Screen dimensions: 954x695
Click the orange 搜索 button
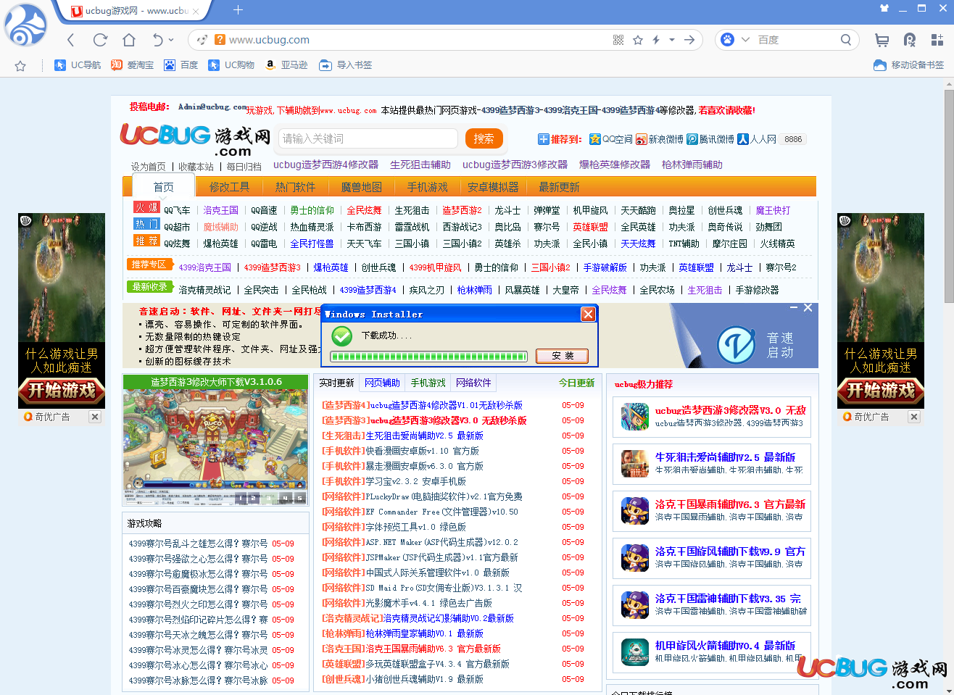(x=484, y=138)
